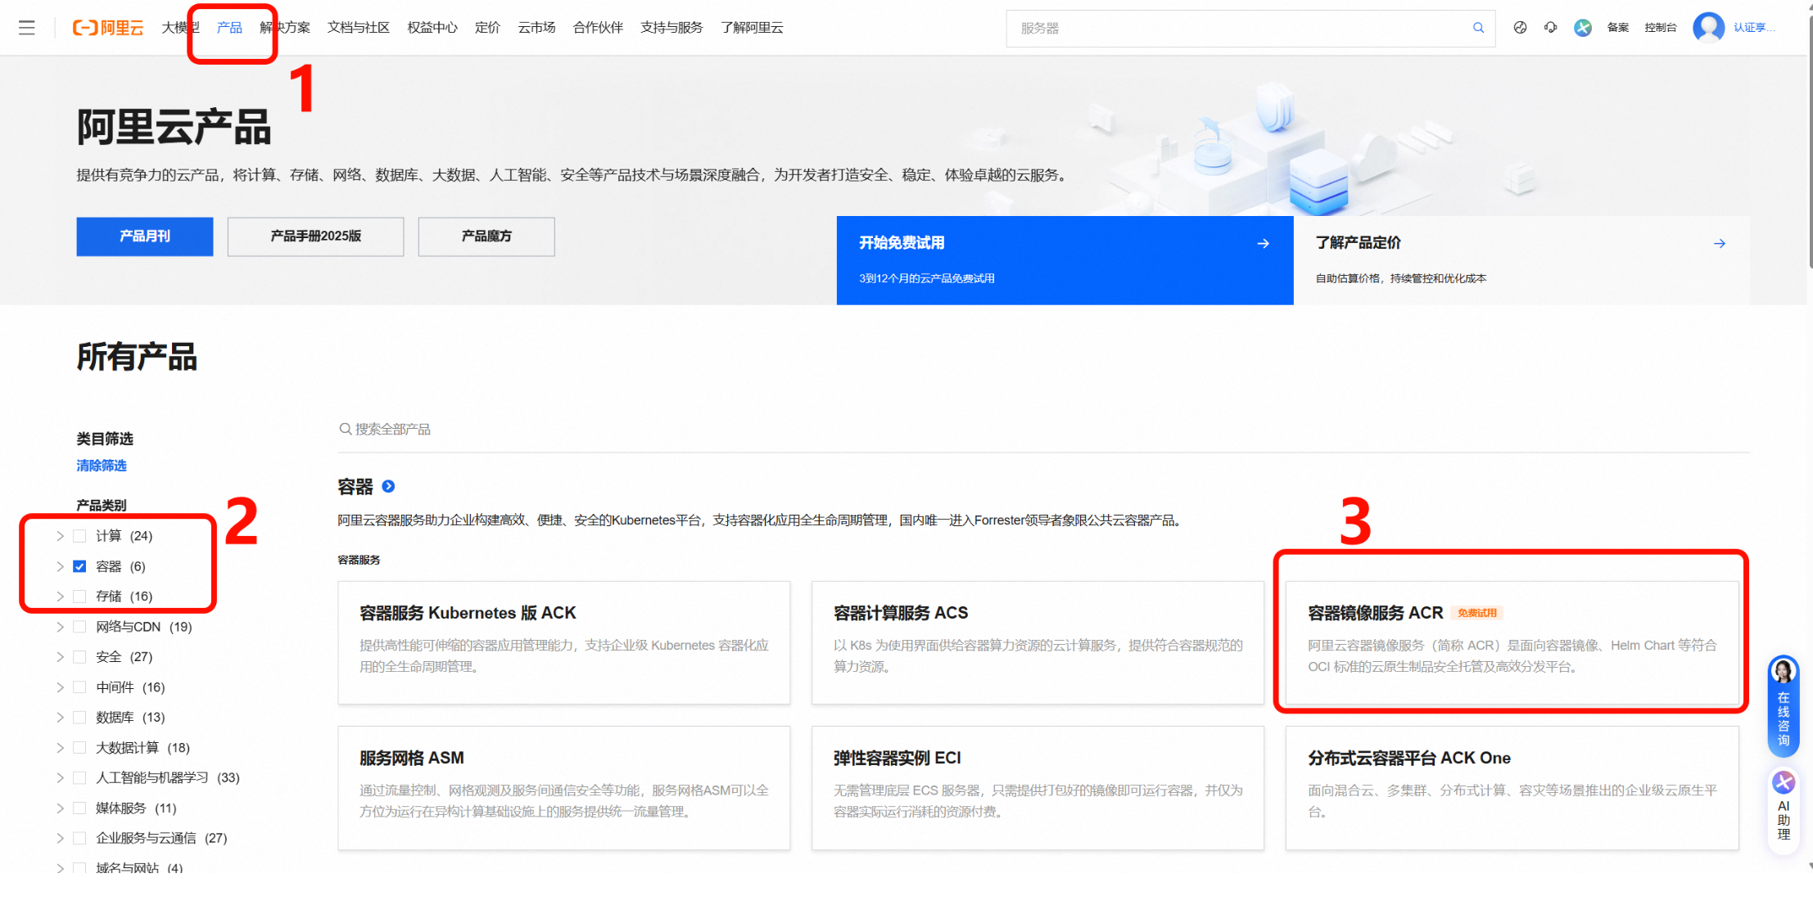Click the Alibaba Cloud logo
Viewport: 1813px width, 914px height.
[x=108, y=28]
